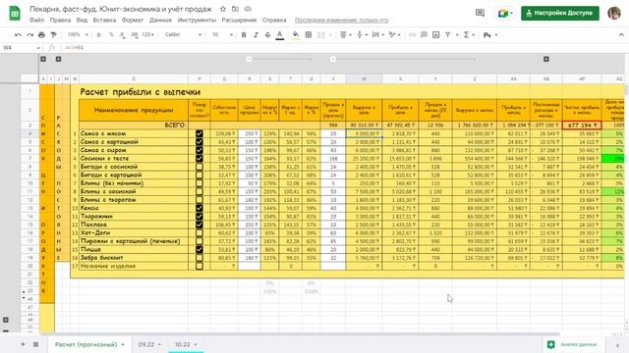Open the all sheets list
This screenshot has height=353, width=629.
point(35,344)
